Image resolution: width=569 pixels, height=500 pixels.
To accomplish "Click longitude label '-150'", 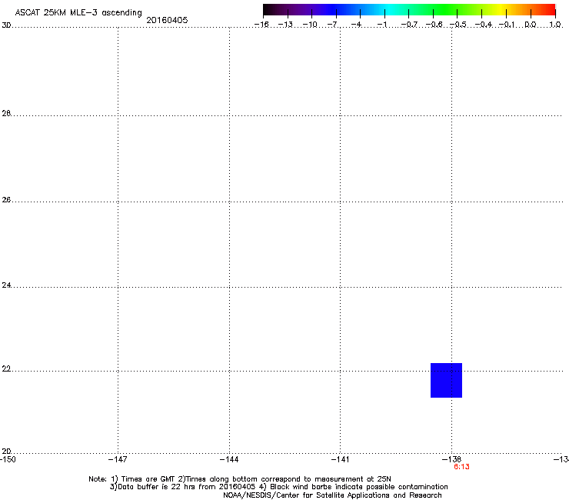I will [8, 459].
